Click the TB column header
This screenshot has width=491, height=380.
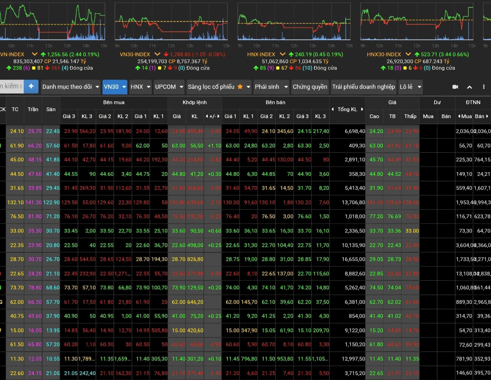[x=392, y=116]
